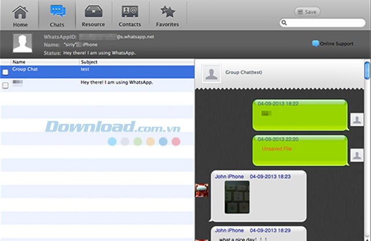Click the 'test' subject cell
This screenshot has height=241, width=371.
pyautogui.click(x=85, y=69)
